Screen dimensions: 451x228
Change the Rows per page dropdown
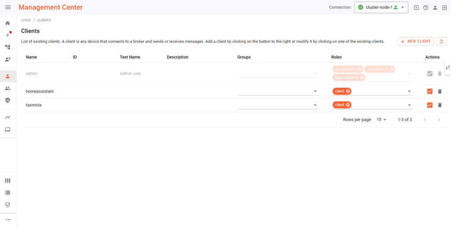tap(381, 120)
